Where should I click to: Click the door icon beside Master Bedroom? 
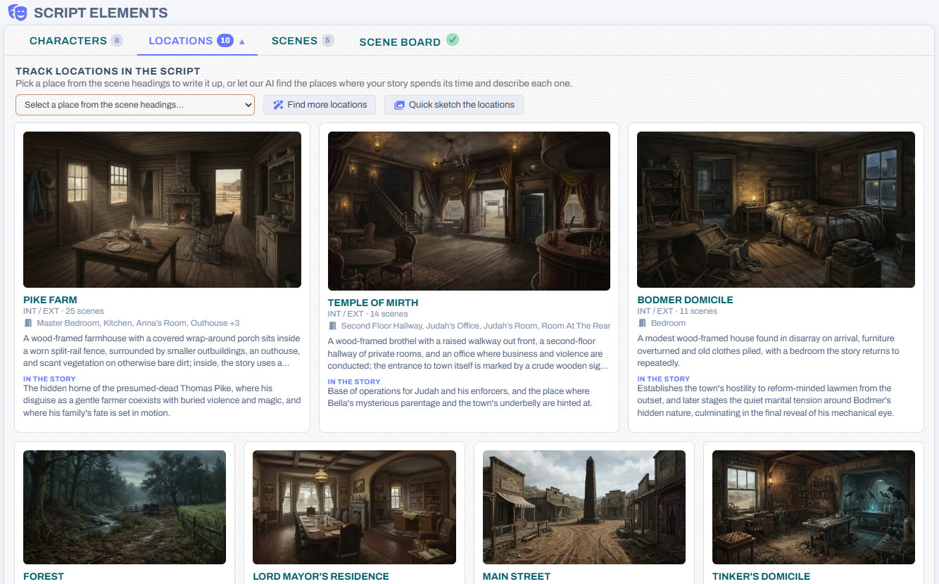28,323
